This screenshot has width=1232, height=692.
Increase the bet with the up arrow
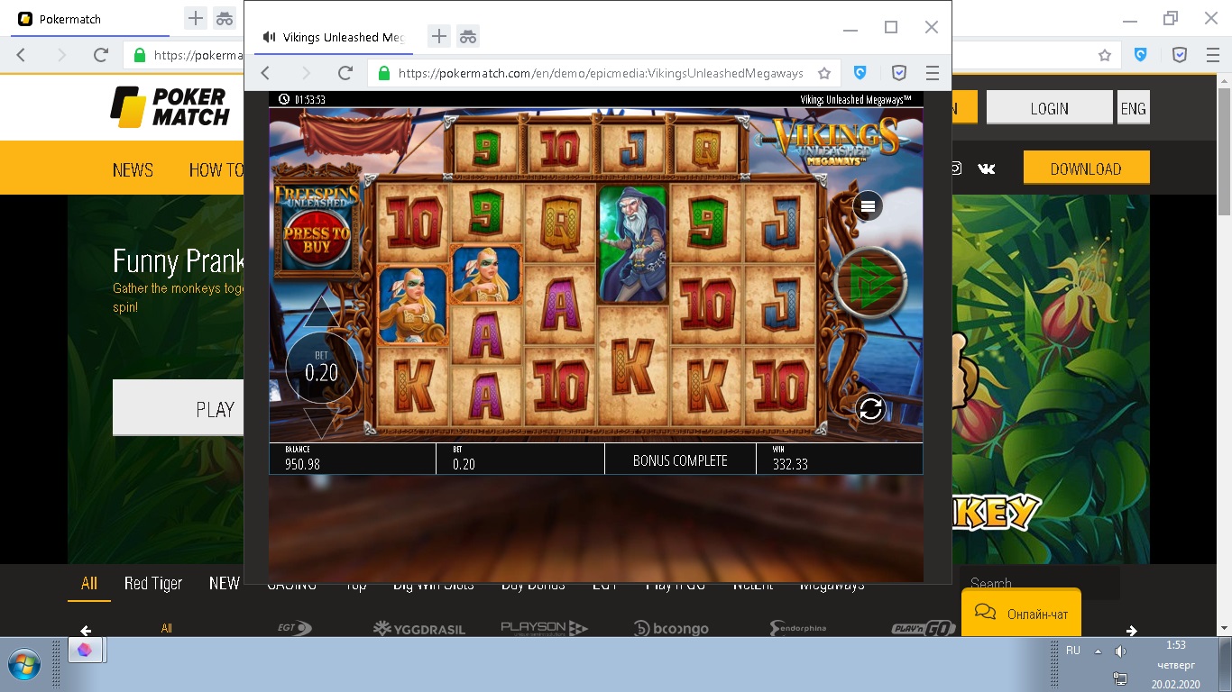321,312
